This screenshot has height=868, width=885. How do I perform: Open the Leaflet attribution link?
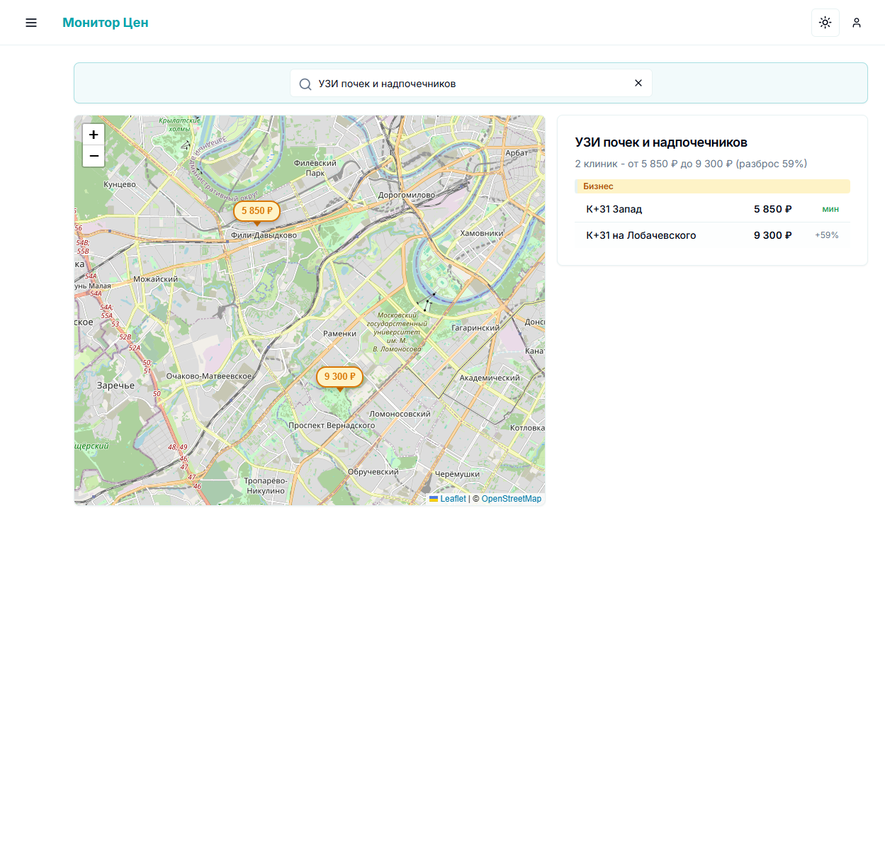click(453, 499)
